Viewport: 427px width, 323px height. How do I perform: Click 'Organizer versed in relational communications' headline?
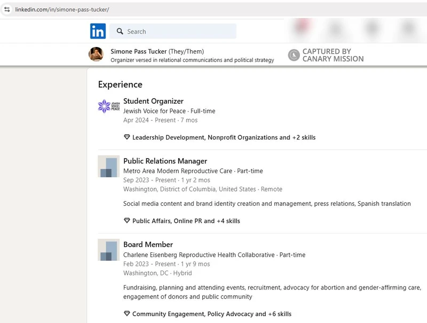[192, 60]
